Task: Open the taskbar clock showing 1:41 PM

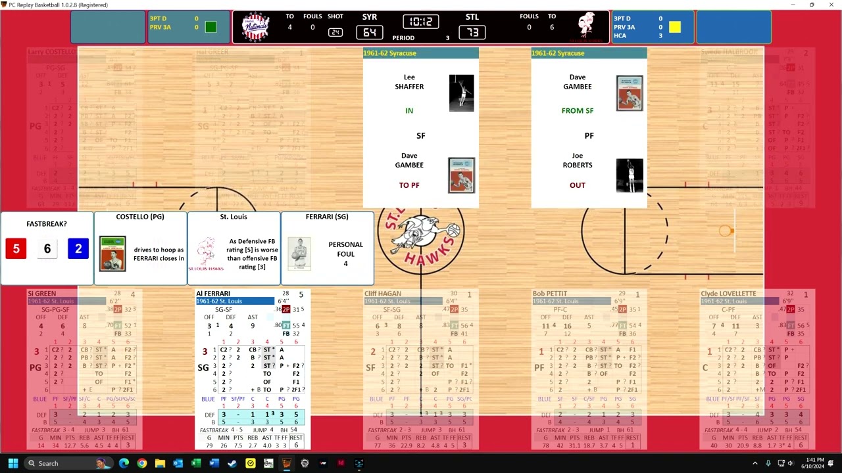Action: tap(814, 463)
